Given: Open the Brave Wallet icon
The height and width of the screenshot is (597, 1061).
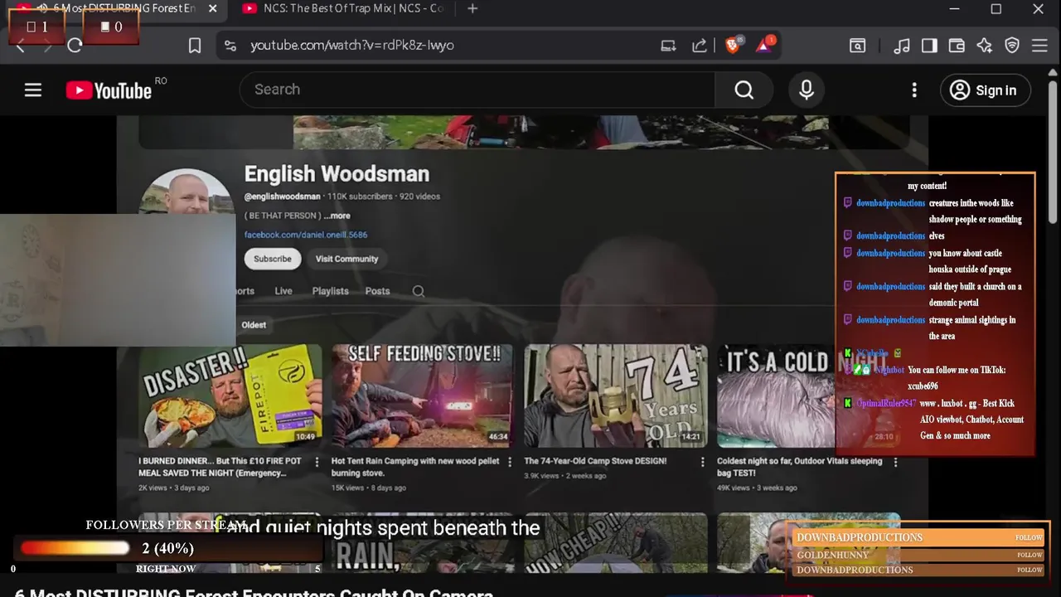Looking at the screenshot, I should click(957, 46).
